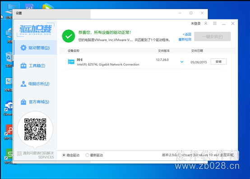Click the Control Panel desktop icon
250x179 pixels.
(9, 85)
